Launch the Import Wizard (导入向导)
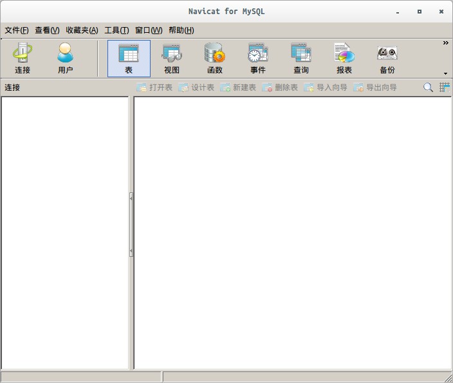 326,88
